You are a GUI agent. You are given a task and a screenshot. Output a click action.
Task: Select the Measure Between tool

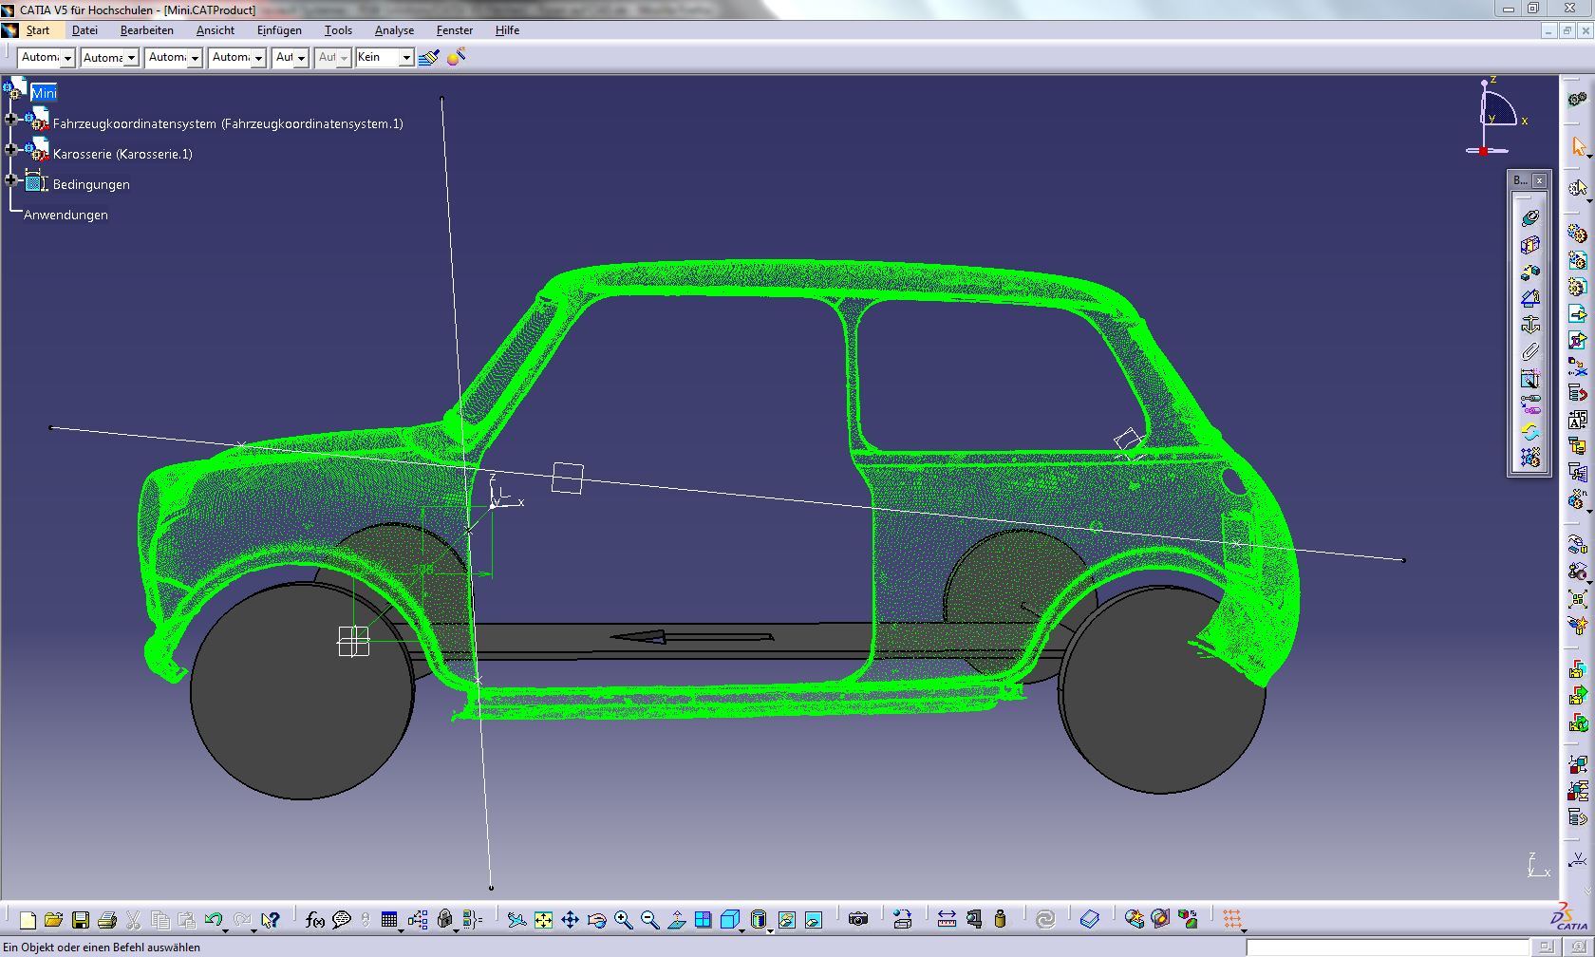(947, 919)
